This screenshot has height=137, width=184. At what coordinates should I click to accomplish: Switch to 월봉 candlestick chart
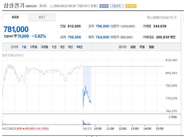pos(151,47)
